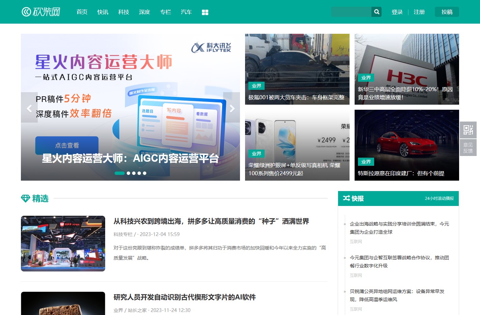Open the QR code sidebar icon
Viewport: 480px width, 315px height.
468,130
